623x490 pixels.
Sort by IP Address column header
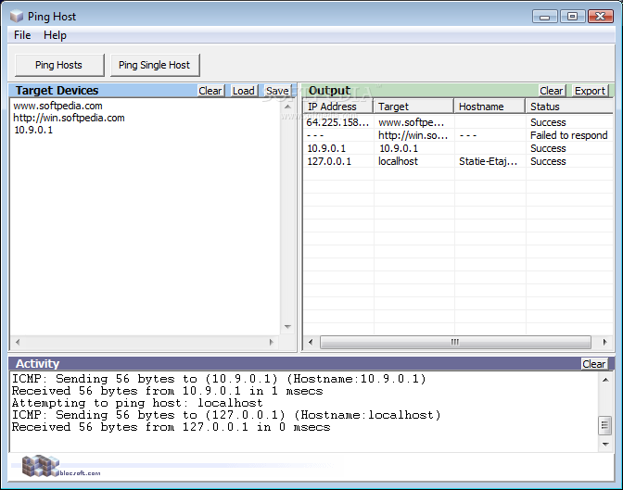pyautogui.click(x=337, y=107)
